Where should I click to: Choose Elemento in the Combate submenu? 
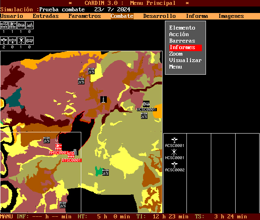coord(182,28)
